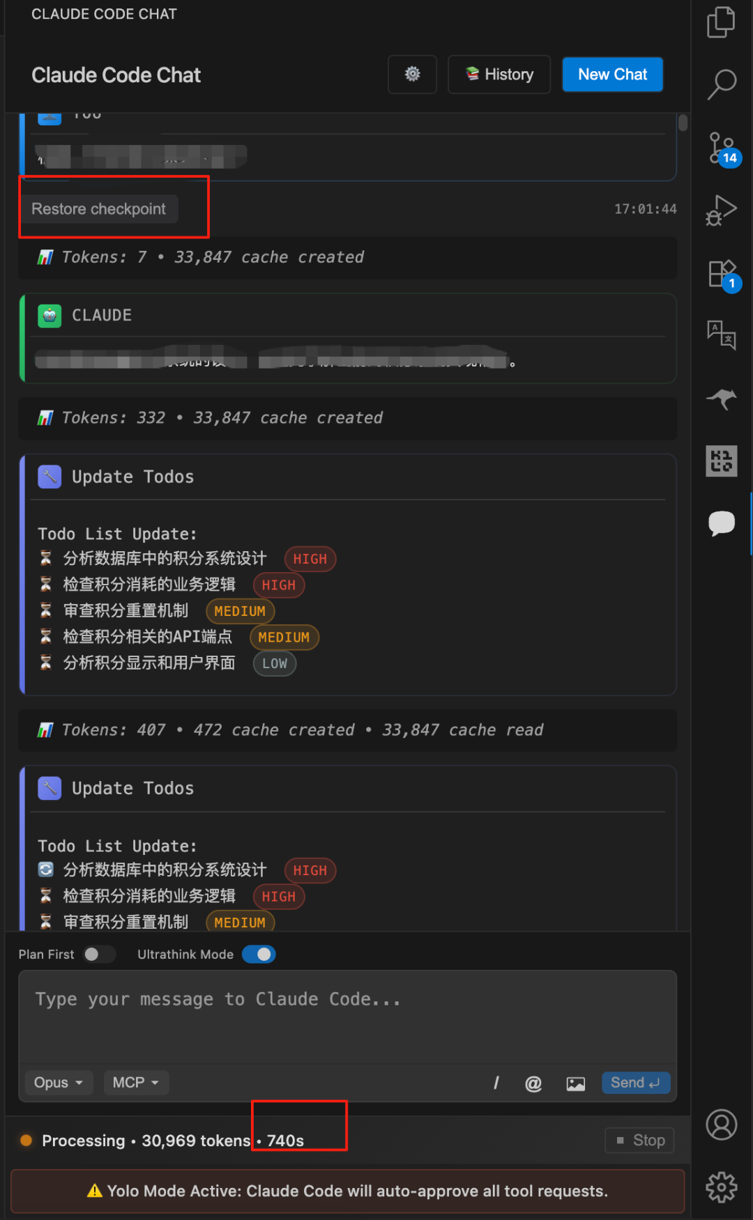Open Source Control showing 14 changes
This screenshot has width=753, height=1220.
point(720,148)
